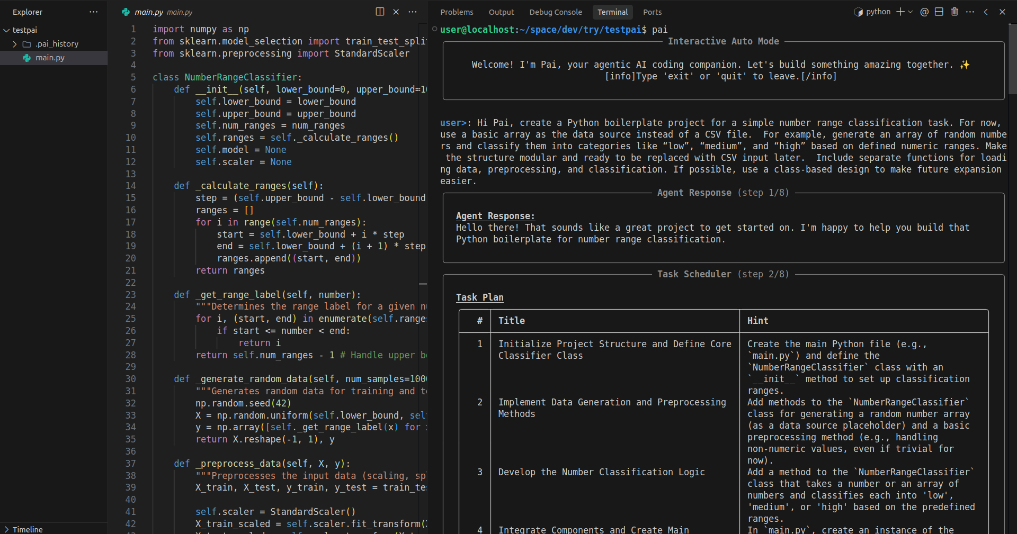Split the editor to the right

[380, 12]
